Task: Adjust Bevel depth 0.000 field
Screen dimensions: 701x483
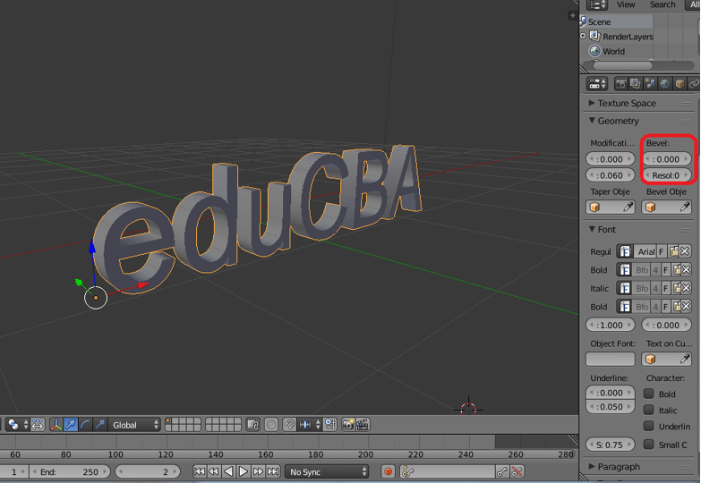Action: coord(667,159)
